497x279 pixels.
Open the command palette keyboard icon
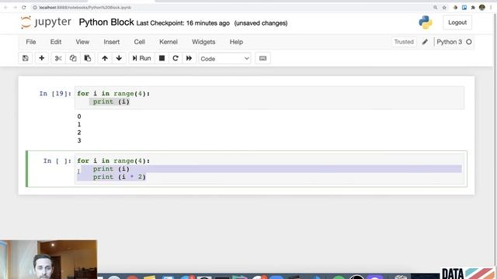point(262,58)
